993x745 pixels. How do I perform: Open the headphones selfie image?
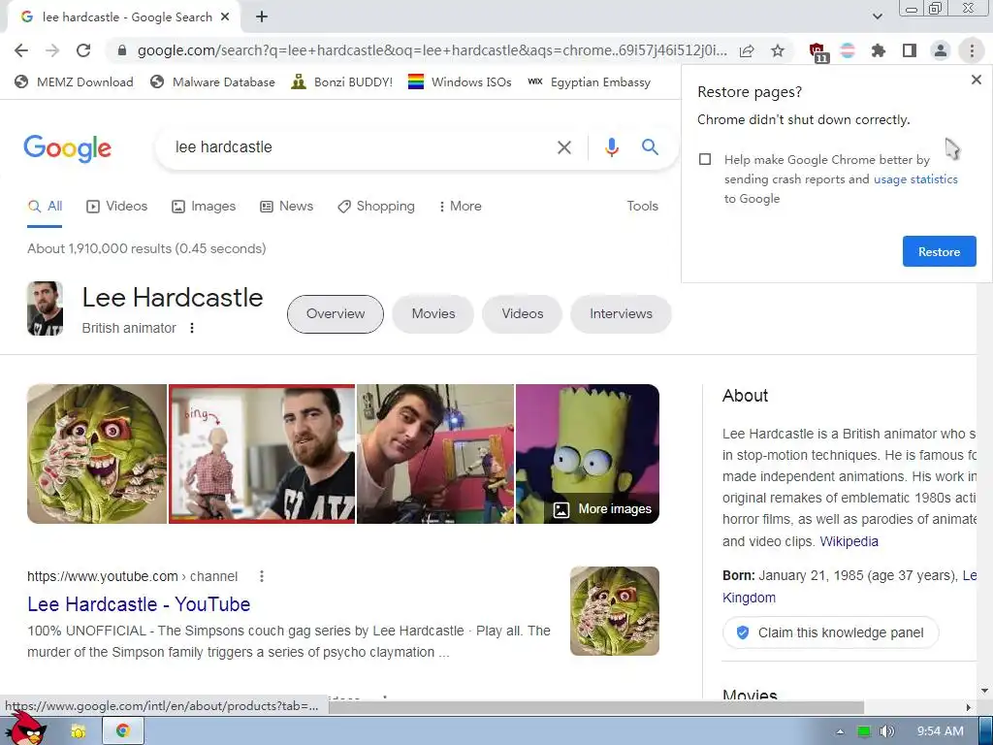tap(435, 454)
